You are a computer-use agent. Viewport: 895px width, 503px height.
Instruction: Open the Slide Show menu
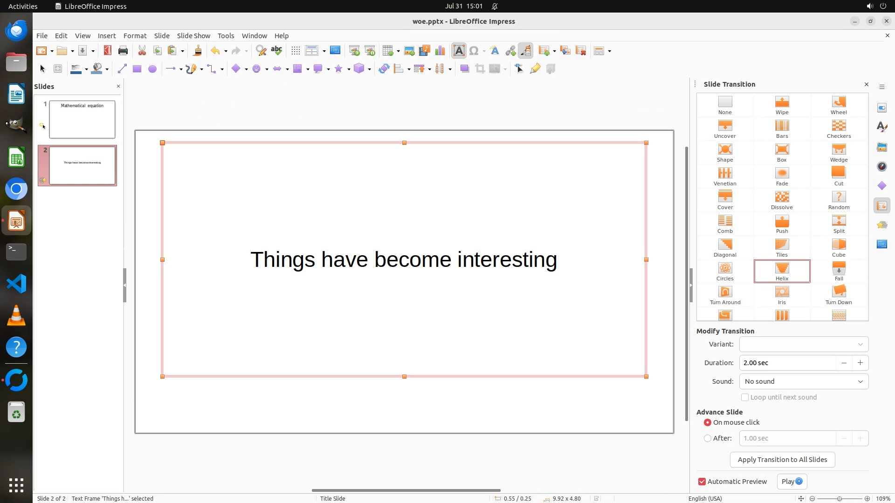click(x=193, y=35)
